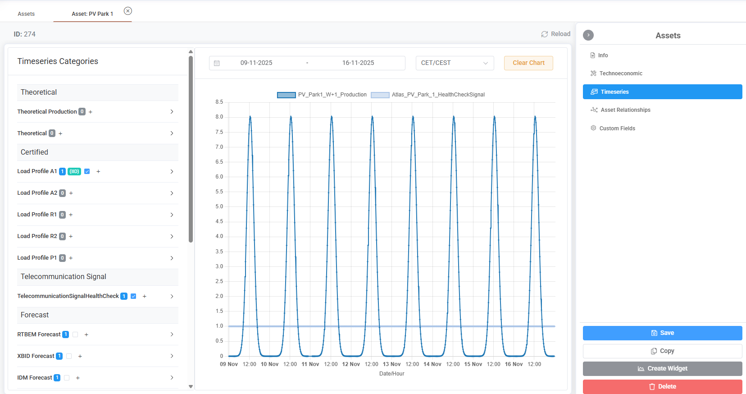Image resolution: width=746 pixels, height=394 pixels.
Task: Click the Clear Chart button
Action: (x=528, y=63)
